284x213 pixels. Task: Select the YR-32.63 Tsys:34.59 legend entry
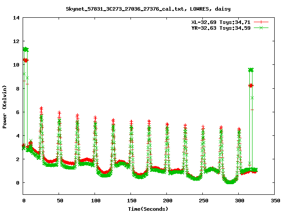pos(221,28)
